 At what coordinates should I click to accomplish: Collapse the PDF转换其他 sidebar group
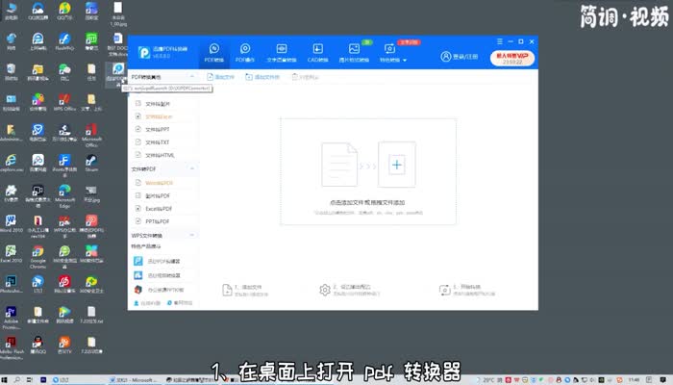pyautogui.click(x=193, y=76)
